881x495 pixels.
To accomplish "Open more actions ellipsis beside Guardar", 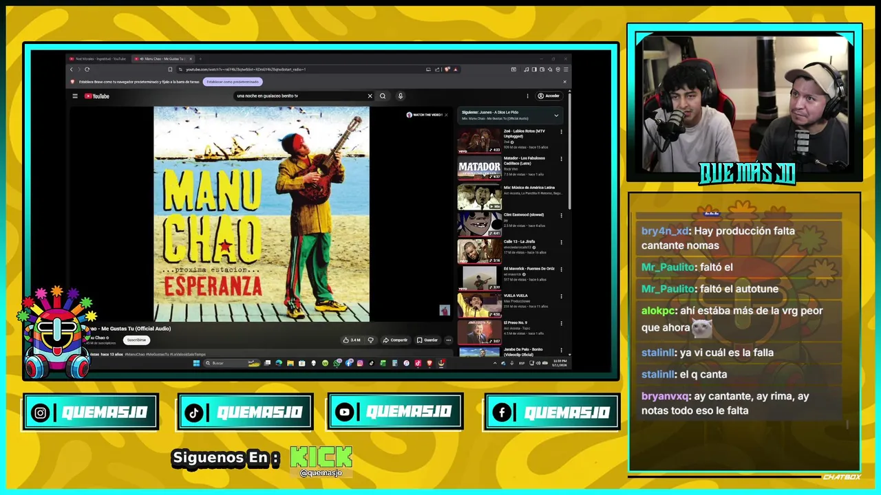I will (449, 340).
